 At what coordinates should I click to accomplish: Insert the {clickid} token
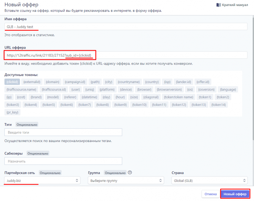(x=12, y=82)
